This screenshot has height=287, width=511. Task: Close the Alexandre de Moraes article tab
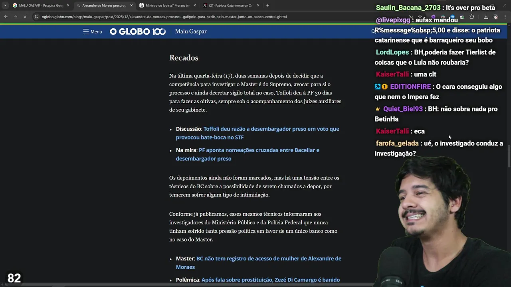[x=131, y=6]
